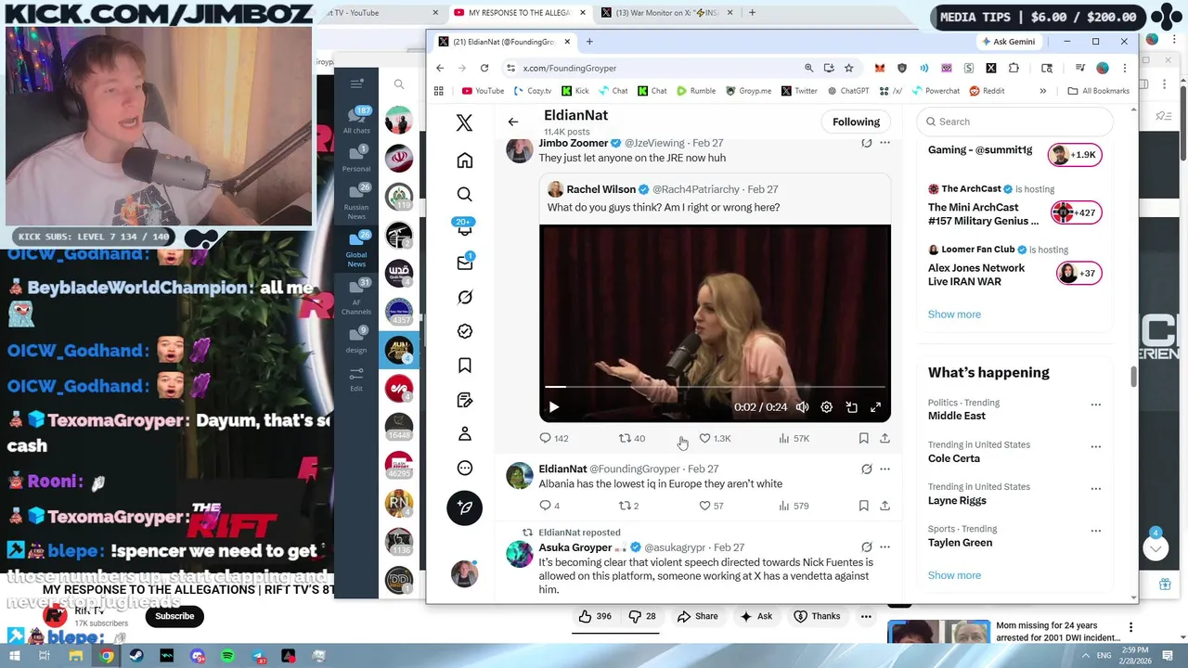Viewport: 1188px width, 668px height.
Task: Enter fullscreen on the Rachel Wilson video
Action: (x=875, y=407)
